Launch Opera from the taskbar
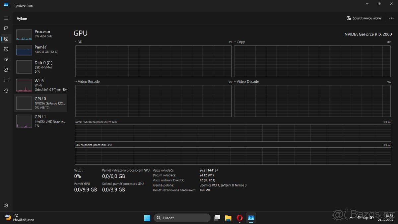 (x=239, y=218)
